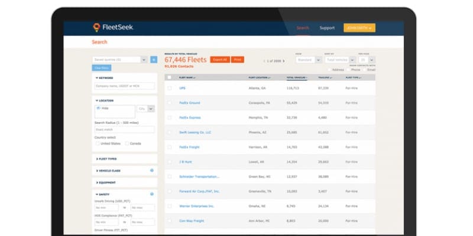473x236 pixels.
Task: Sort by Total Vehicles column header
Action: click(297, 78)
